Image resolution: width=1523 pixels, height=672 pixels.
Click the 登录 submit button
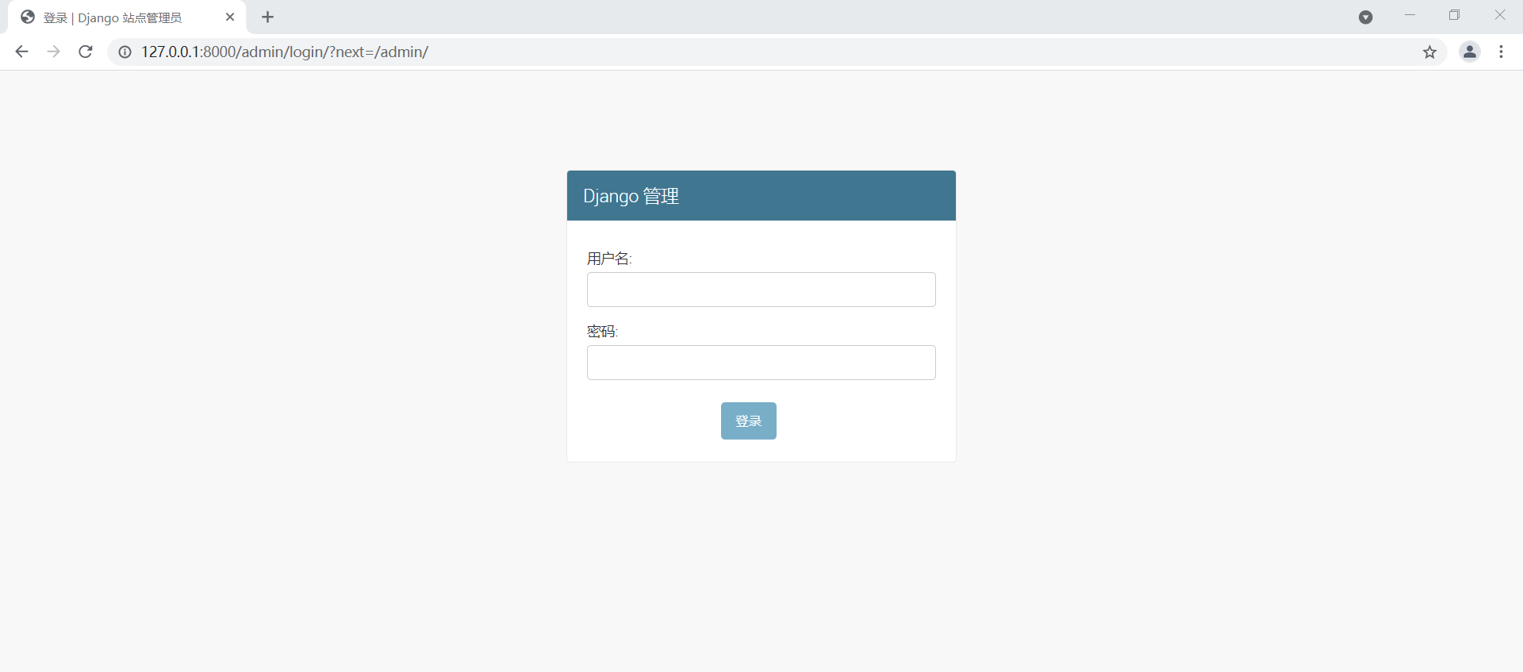(749, 420)
